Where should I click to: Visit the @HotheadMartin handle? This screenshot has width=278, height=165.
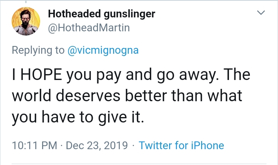[89, 28]
